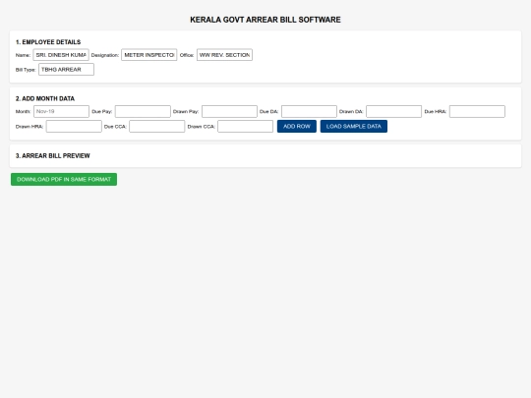This screenshot has height=398, width=531.
Task: Focus the Designation input field
Action: point(149,55)
